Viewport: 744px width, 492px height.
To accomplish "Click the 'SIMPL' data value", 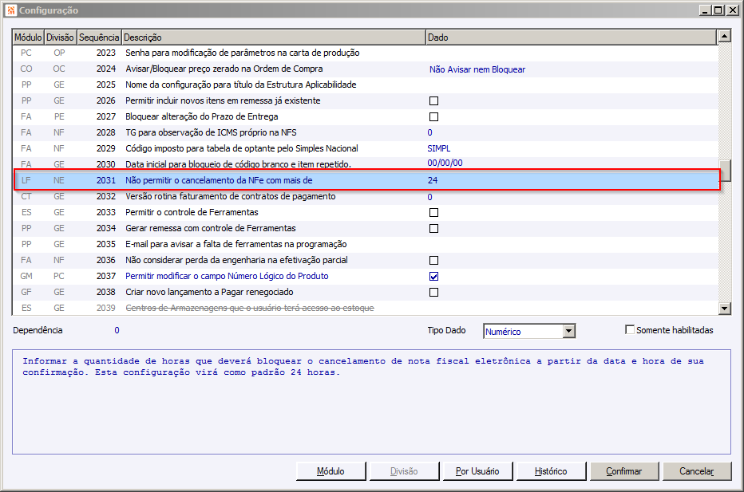I will click(x=439, y=149).
